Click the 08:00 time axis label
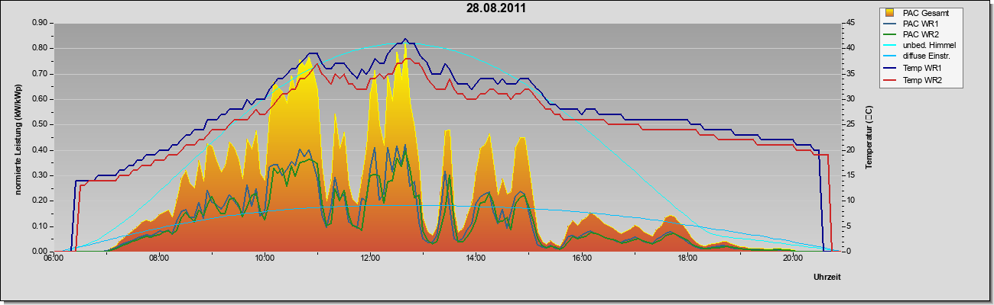 coord(159,258)
